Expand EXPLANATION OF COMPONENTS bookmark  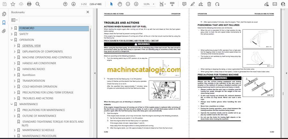[x=15, y=51]
